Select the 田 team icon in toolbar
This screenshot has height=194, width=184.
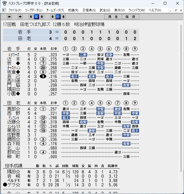[x=58, y=17]
